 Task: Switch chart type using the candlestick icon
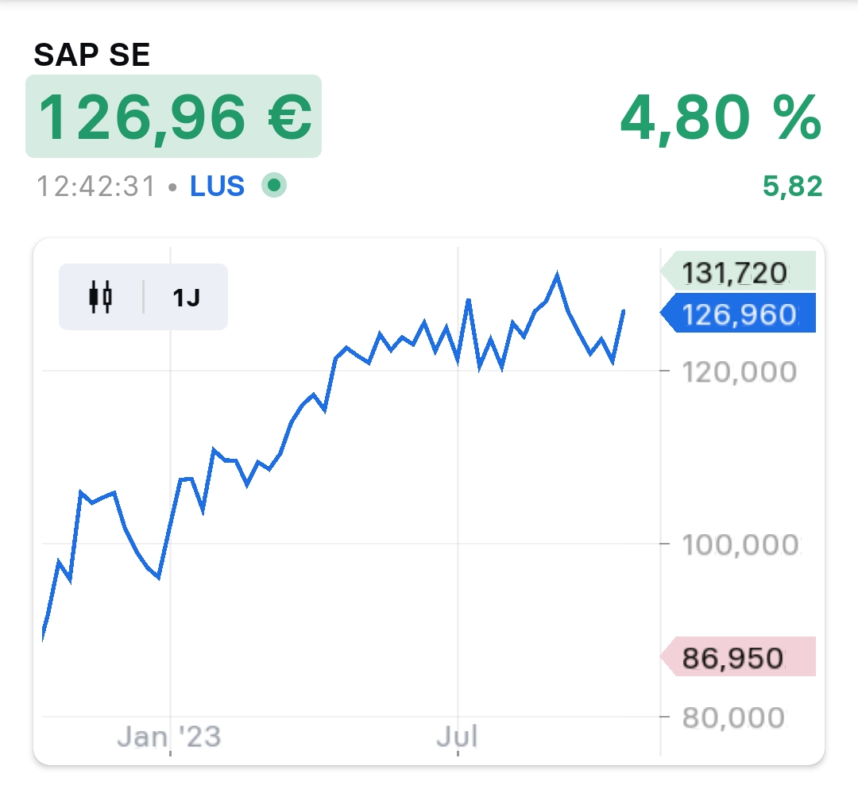(x=101, y=297)
